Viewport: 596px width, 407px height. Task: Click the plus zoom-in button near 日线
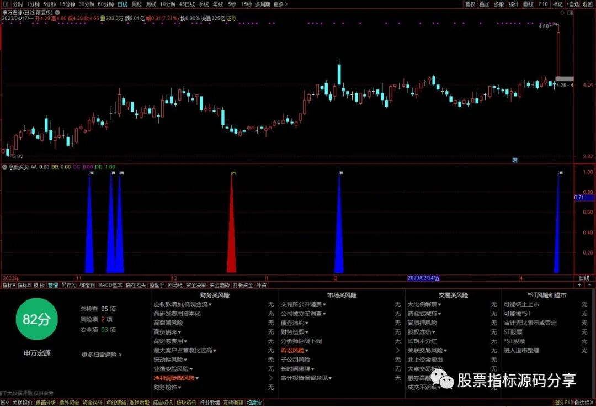coord(579,285)
